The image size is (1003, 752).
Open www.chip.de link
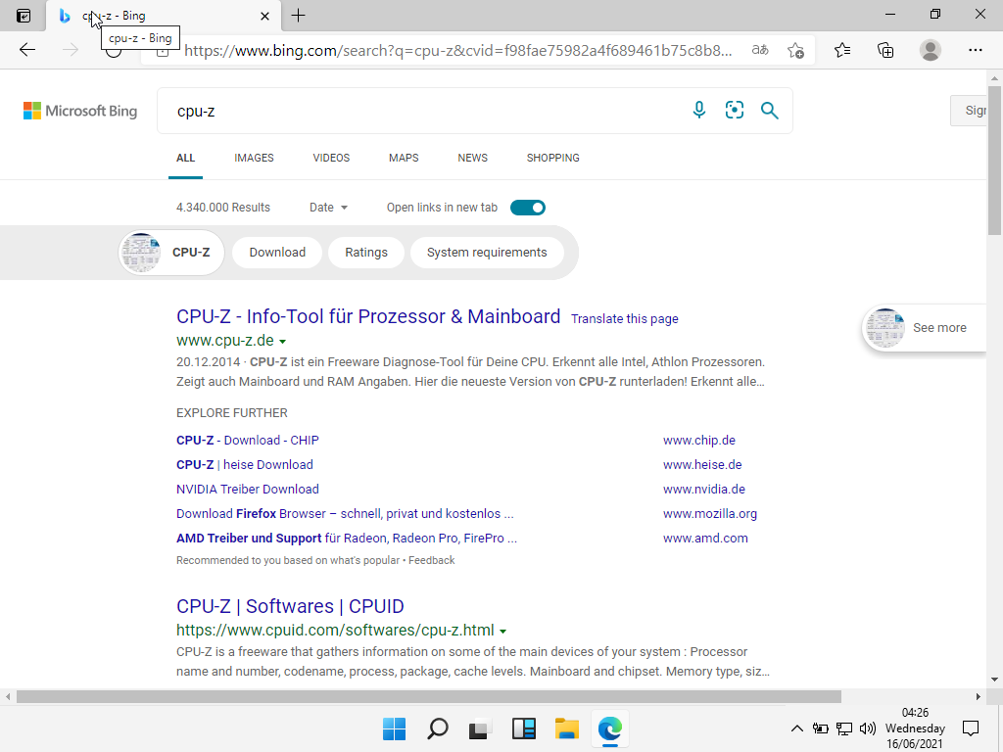coord(699,440)
